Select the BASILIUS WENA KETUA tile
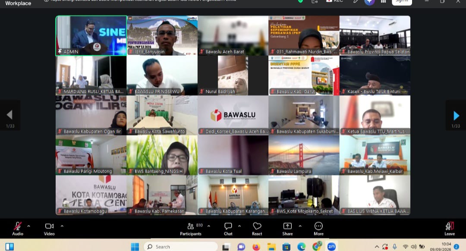The height and width of the screenshot is (251, 466). [x=375, y=195]
